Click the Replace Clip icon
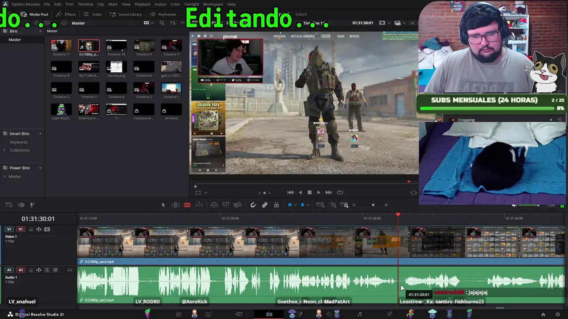 click(238, 205)
